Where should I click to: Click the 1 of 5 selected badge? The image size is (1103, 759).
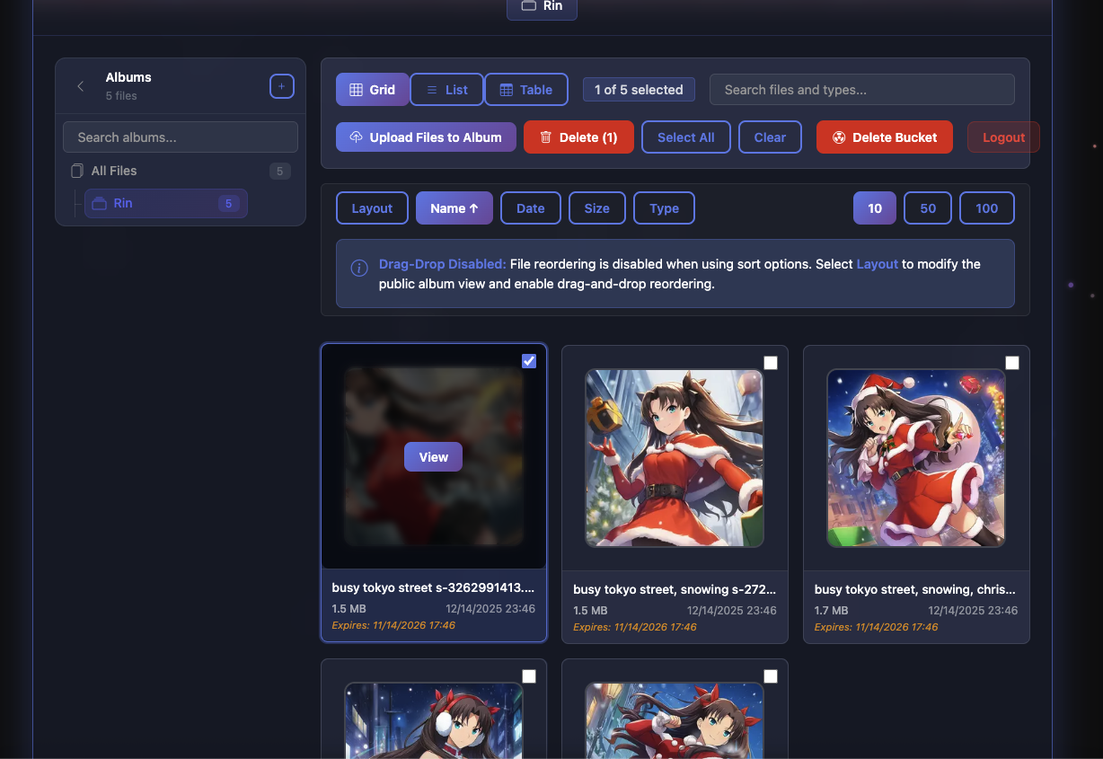(639, 90)
